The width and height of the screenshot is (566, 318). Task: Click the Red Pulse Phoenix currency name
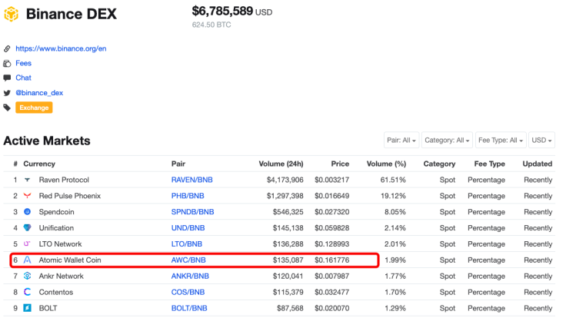click(x=70, y=196)
